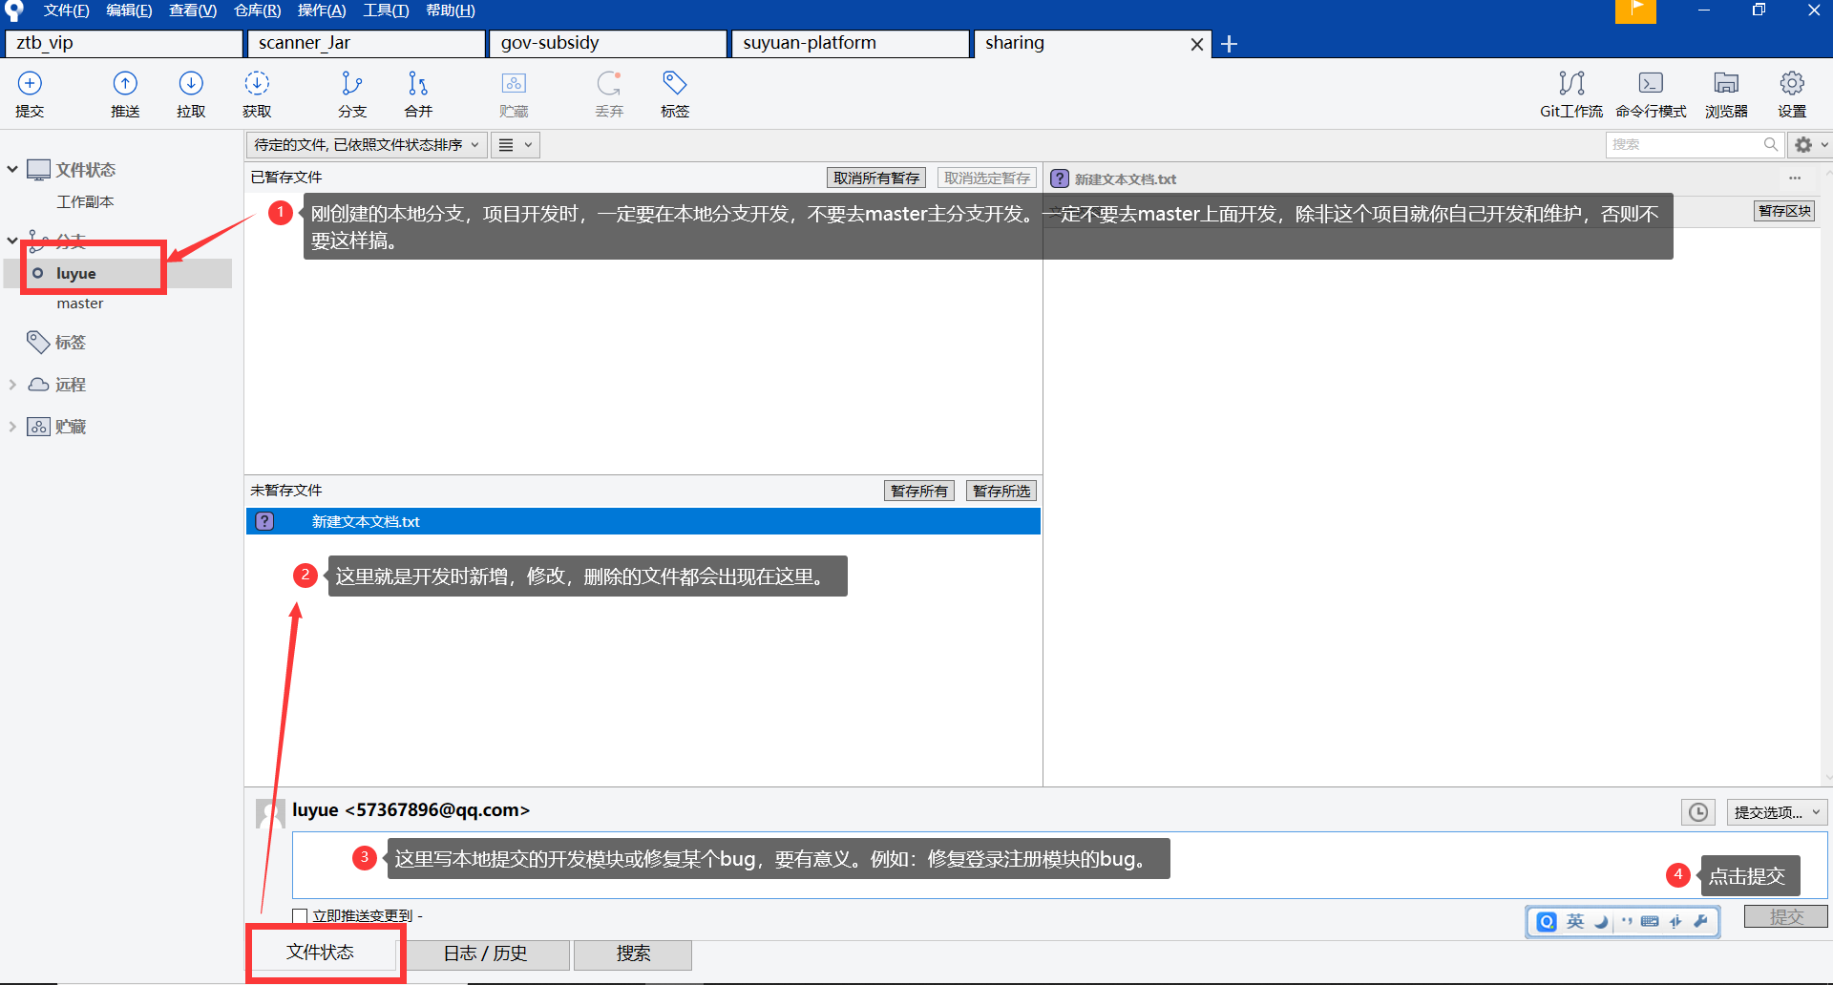Screen dimensions: 1833x985
Task: Open the diff gear options dropdown
Action: 1810,145
